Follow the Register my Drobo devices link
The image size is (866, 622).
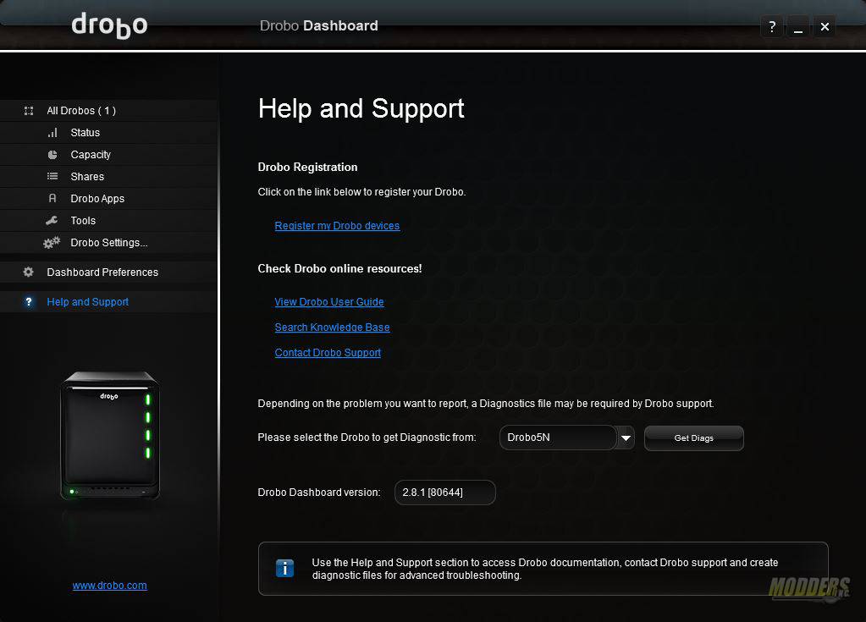coord(337,226)
